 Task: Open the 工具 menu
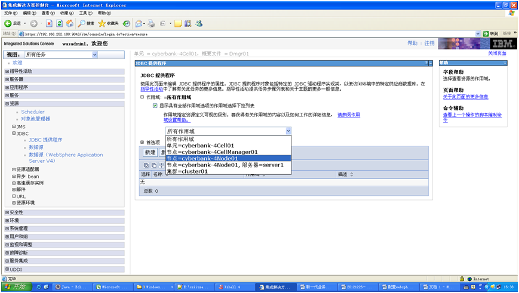[86, 13]
